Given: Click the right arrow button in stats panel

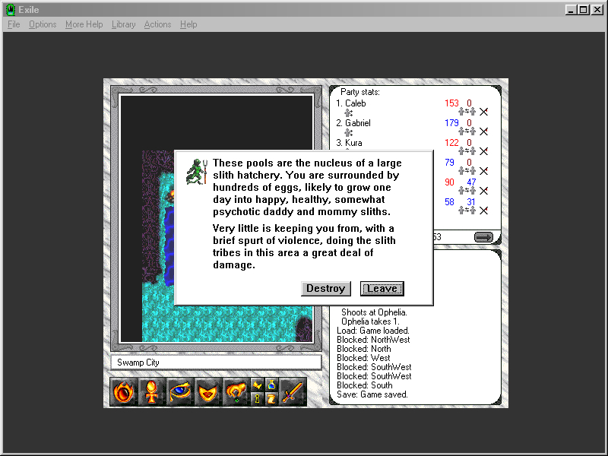Looking at the screenshot, I should (483, 237).
